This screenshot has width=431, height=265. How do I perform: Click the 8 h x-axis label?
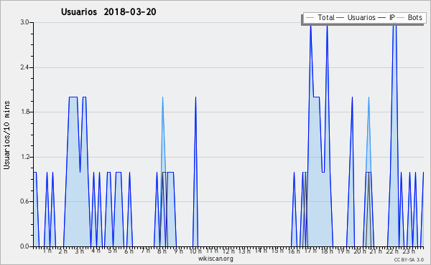[162, 251]
